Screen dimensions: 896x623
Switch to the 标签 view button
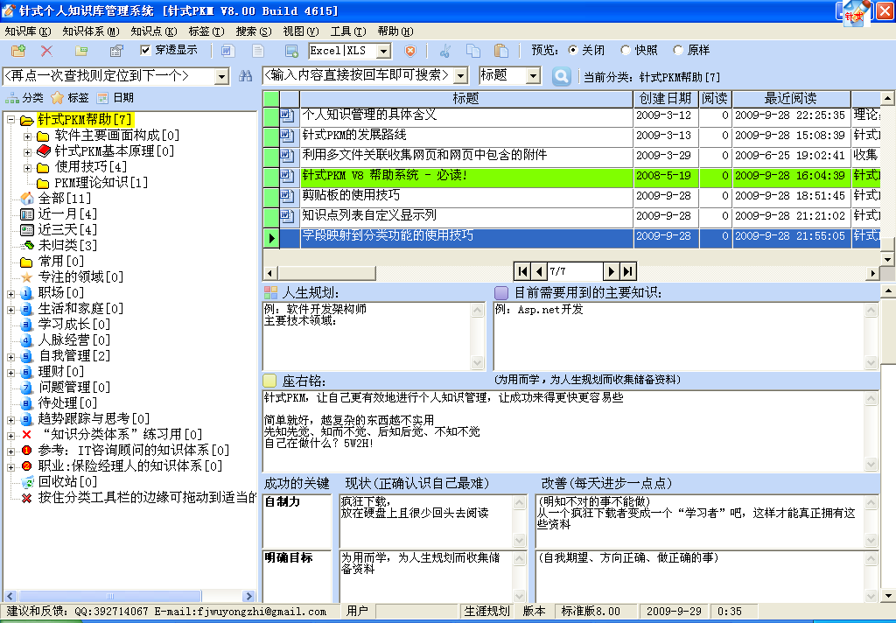(70, 98)
